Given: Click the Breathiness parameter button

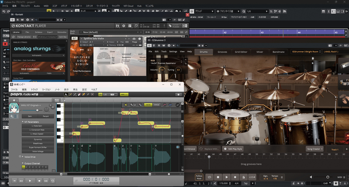Looking at the screenshot, I should click(38, 144).
